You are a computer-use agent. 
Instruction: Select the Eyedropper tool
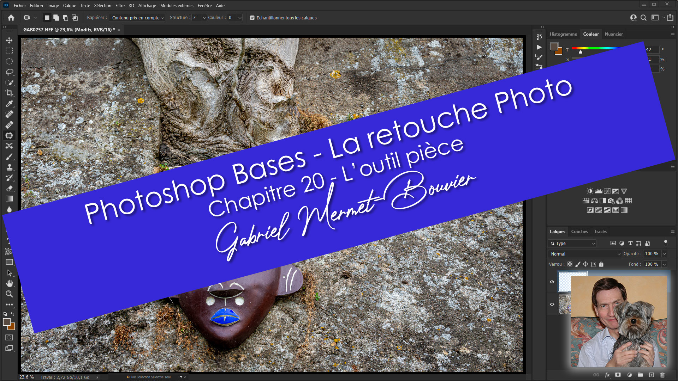coord(9,104)
